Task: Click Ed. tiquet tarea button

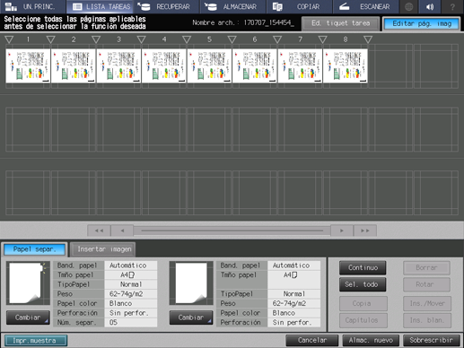Action: [x=340, y=23]
